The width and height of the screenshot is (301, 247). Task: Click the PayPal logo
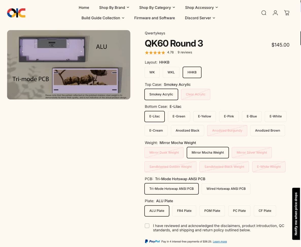(152, 241)
